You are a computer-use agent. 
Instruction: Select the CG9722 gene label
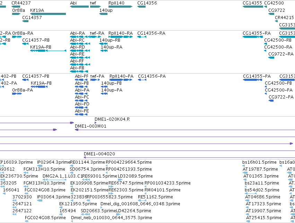pos(277,10)
